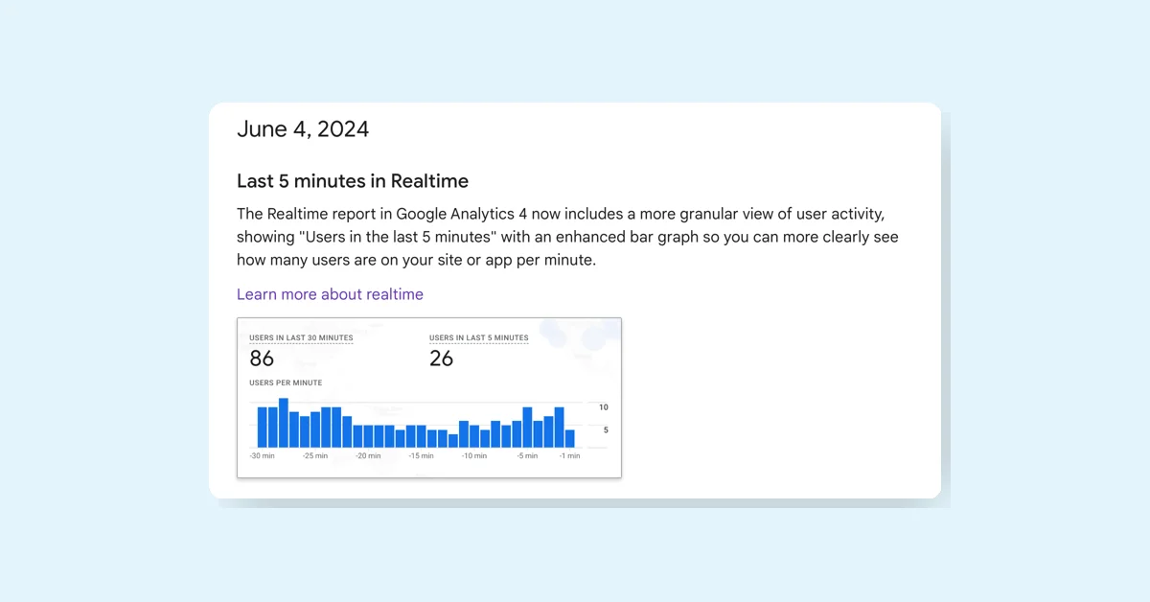Click the '-25 min' axis label

click(315, 456)
